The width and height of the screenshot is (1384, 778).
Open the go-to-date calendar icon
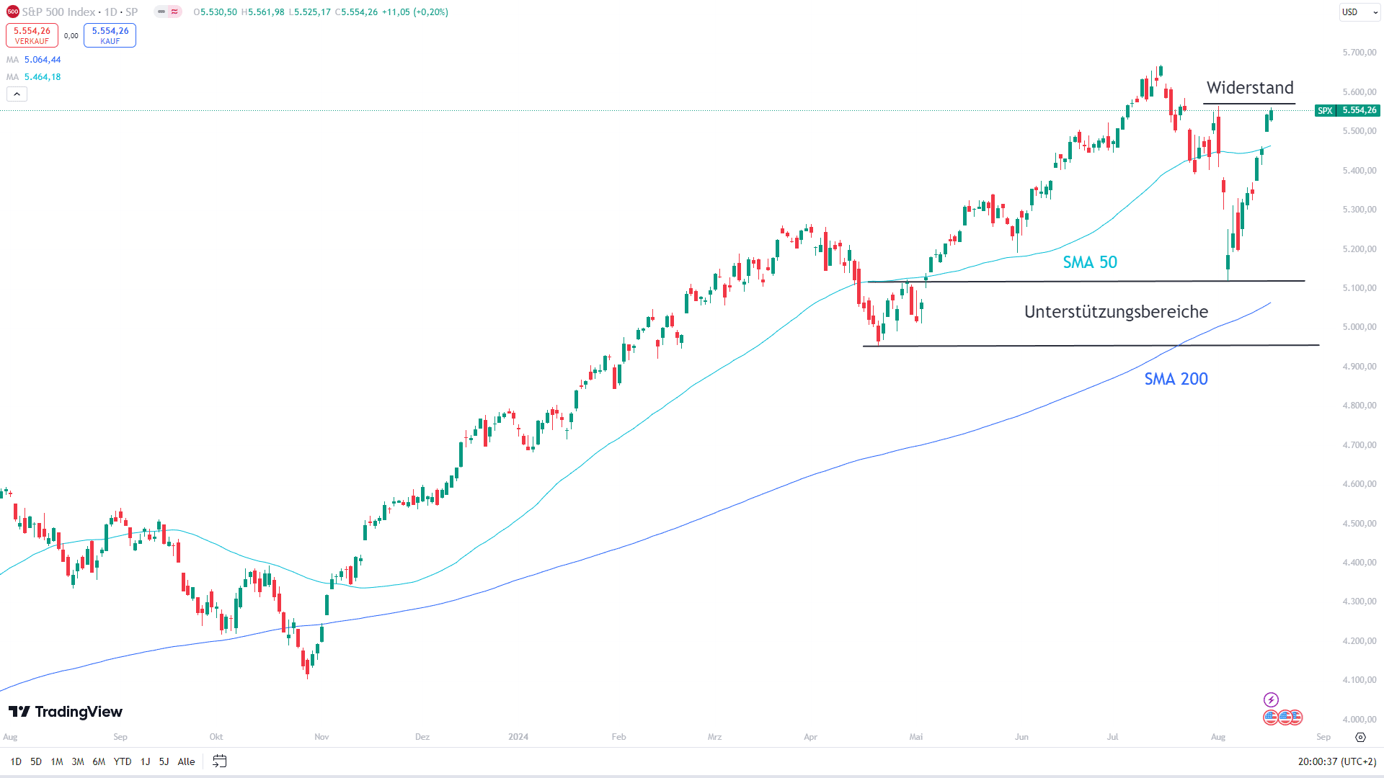point(220,761)
